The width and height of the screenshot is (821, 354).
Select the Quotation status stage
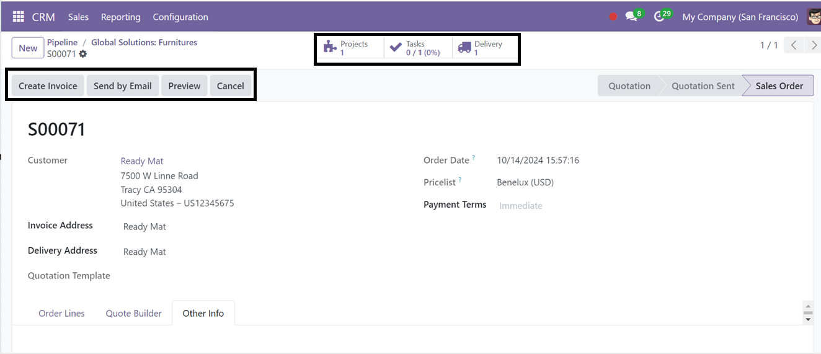point(629,86)
